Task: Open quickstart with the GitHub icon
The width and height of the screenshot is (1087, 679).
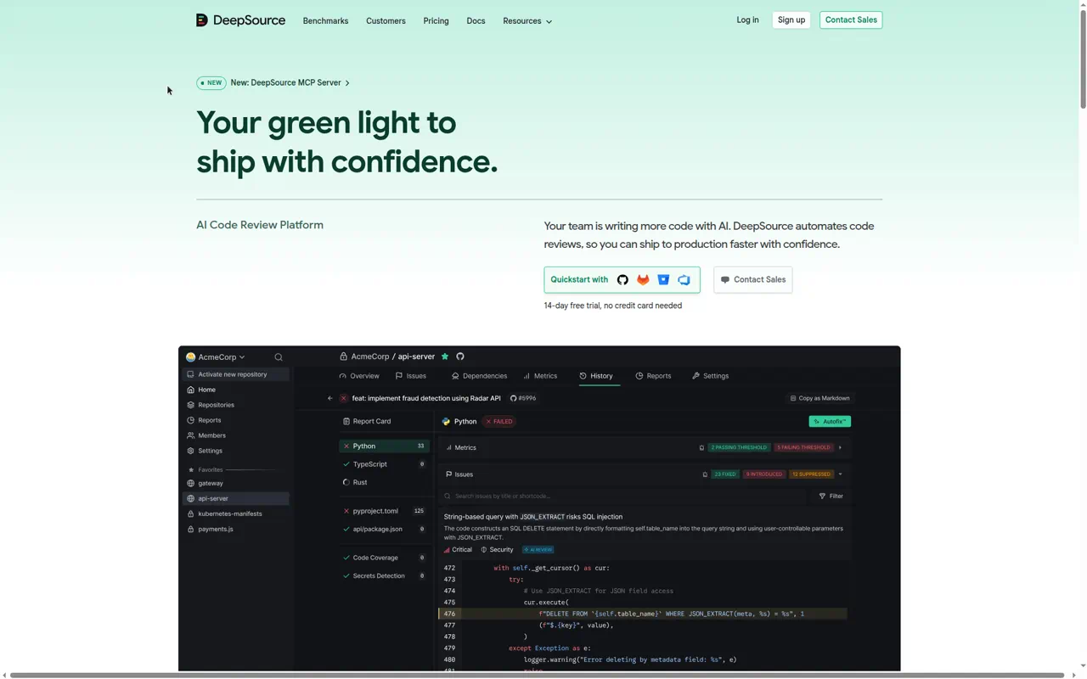Action: 622,280
